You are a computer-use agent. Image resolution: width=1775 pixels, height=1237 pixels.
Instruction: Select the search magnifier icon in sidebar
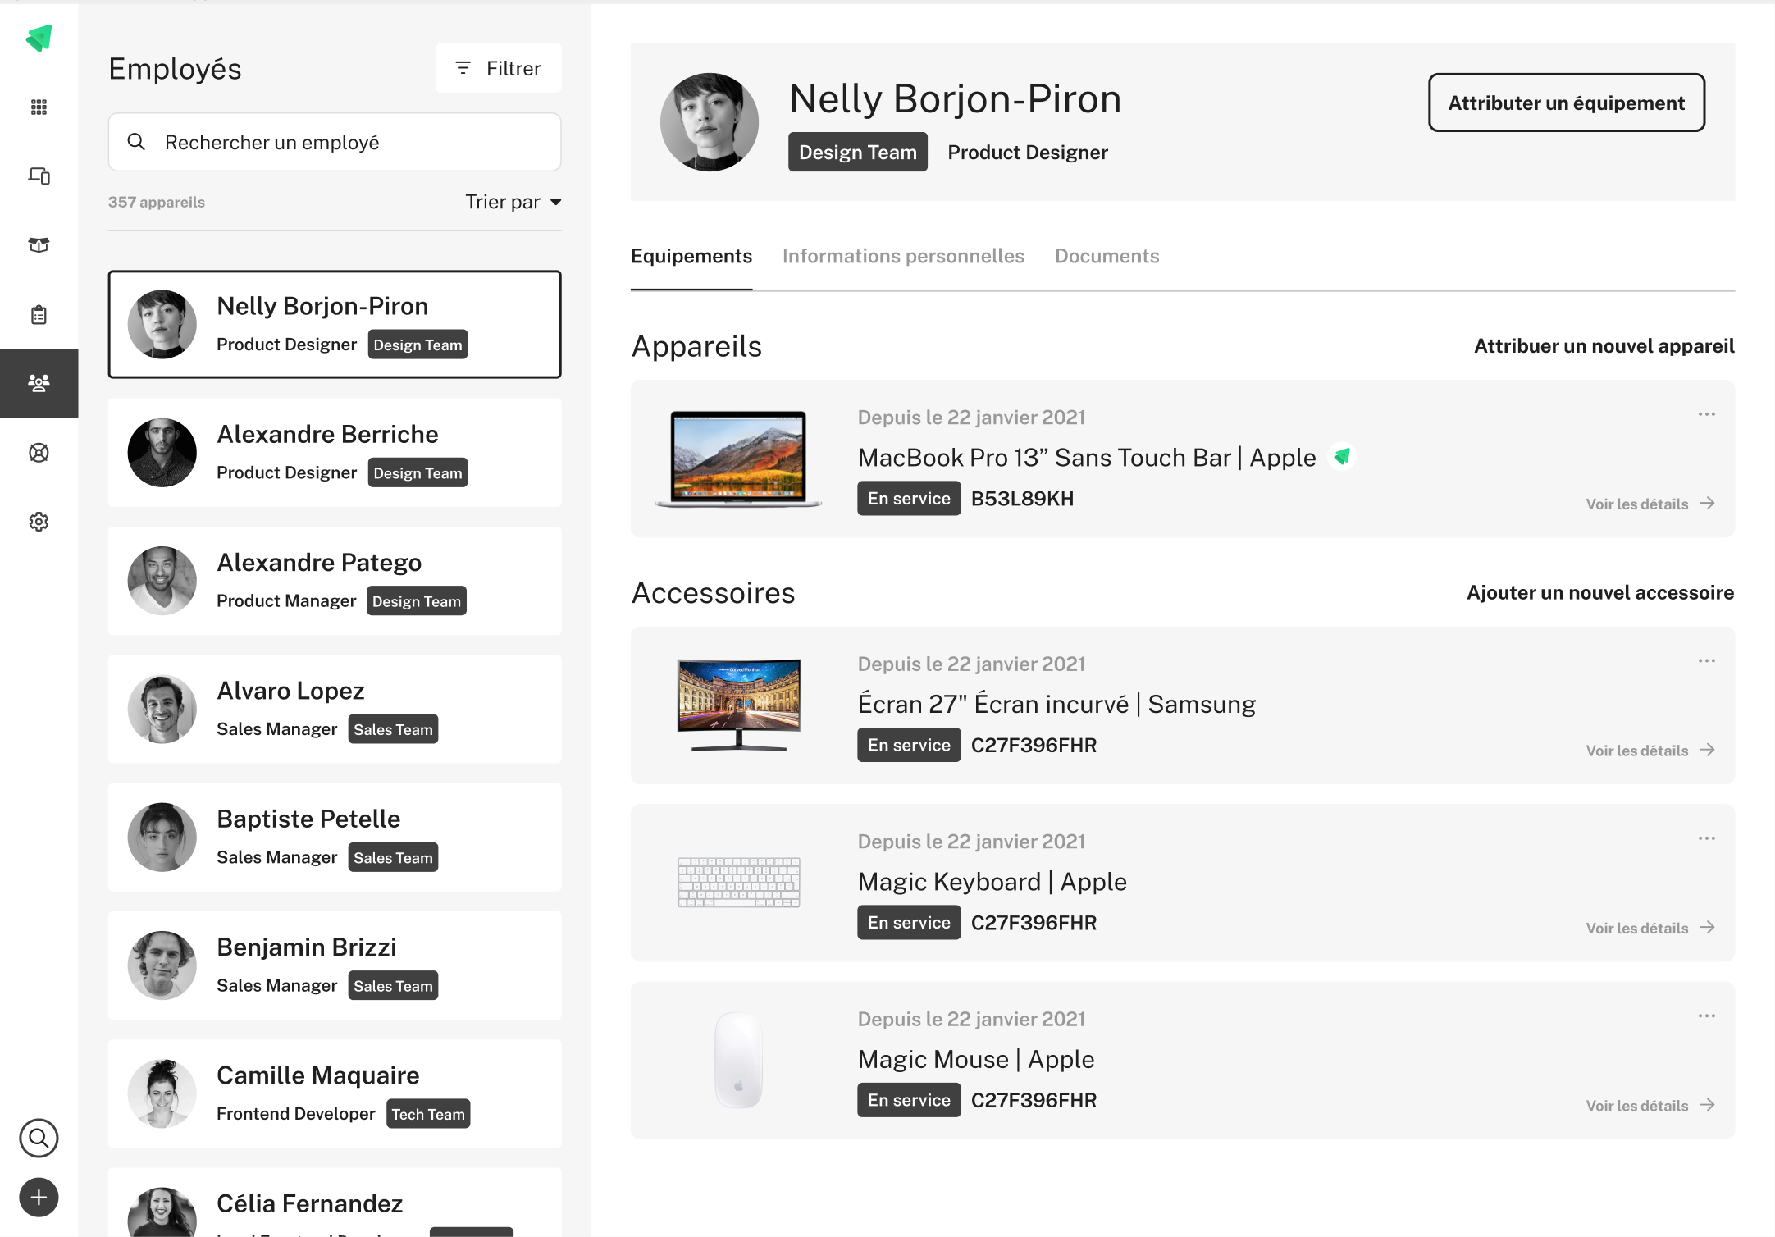pyautogui.click(x=39, y=1137)
